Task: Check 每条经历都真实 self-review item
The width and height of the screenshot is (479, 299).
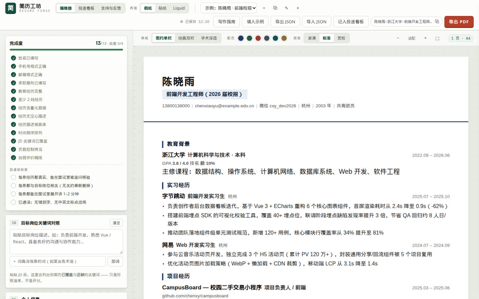Action: [x=13, y=177]
